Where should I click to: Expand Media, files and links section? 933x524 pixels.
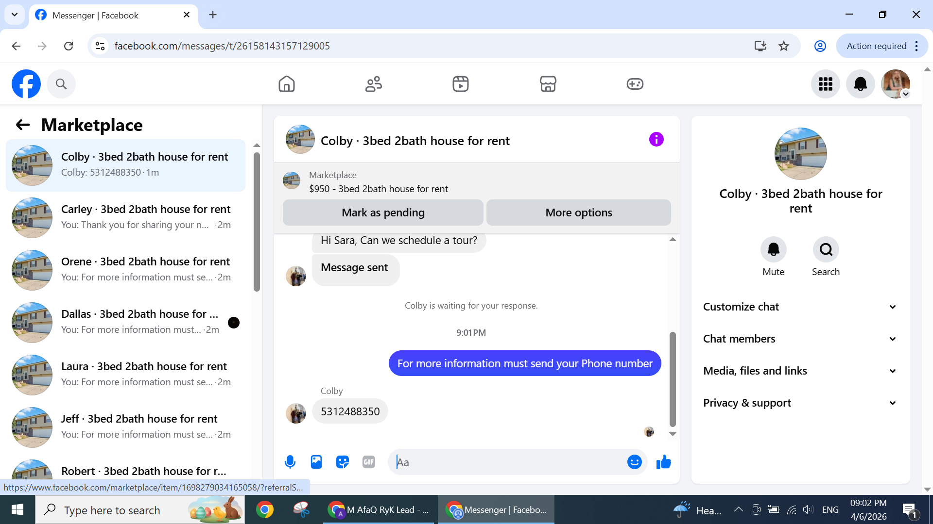[x=800, y=371]
